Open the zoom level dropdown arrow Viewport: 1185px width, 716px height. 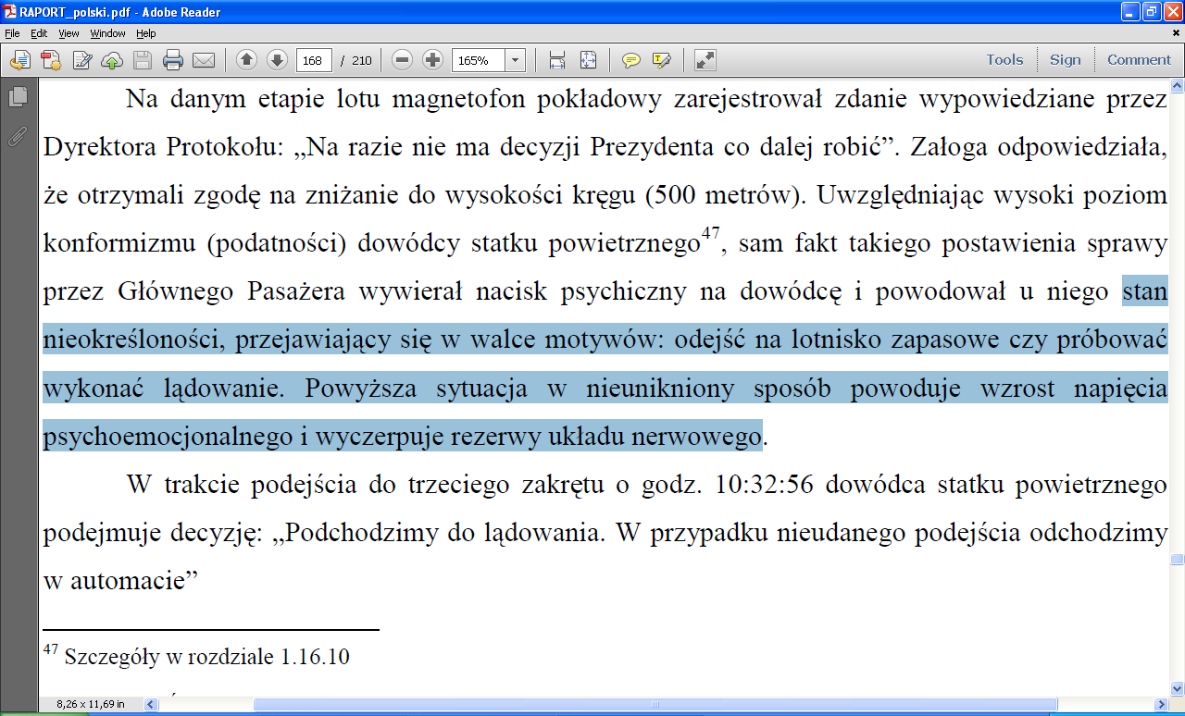516,60
